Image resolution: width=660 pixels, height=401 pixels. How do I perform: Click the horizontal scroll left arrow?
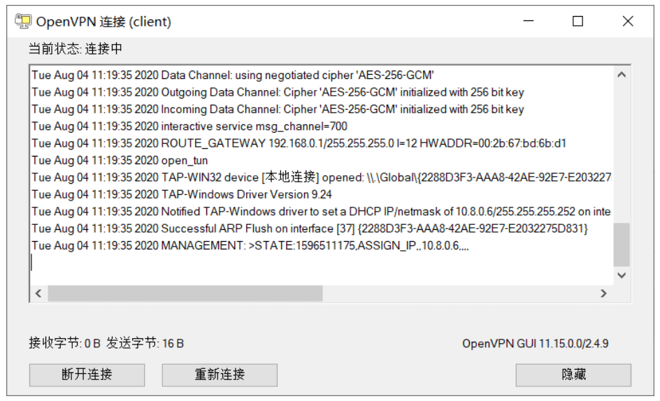[x=38, y=293]
